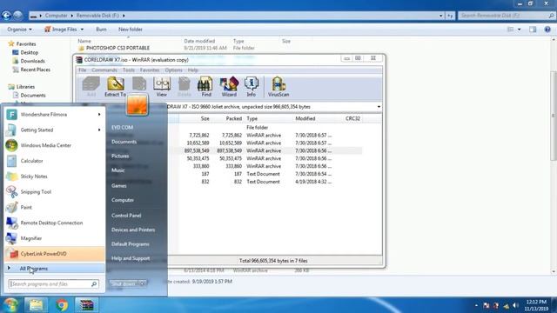Open CyberLink PowerDVD
557x313 pixels.
pos(54,254)
